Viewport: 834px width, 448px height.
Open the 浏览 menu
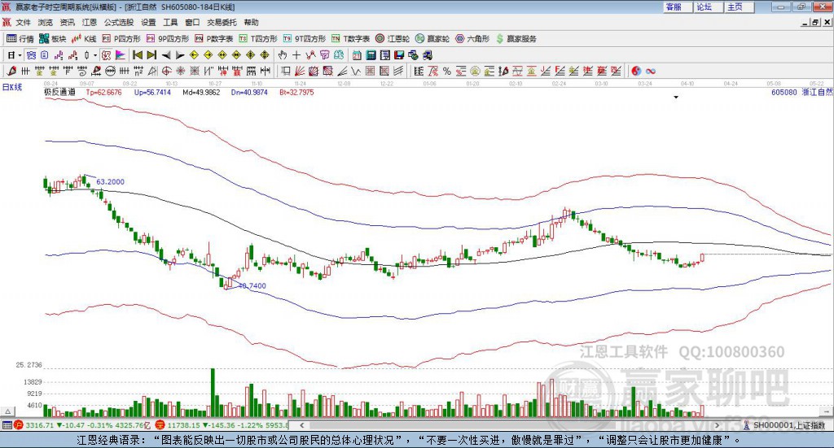(46, 22)
